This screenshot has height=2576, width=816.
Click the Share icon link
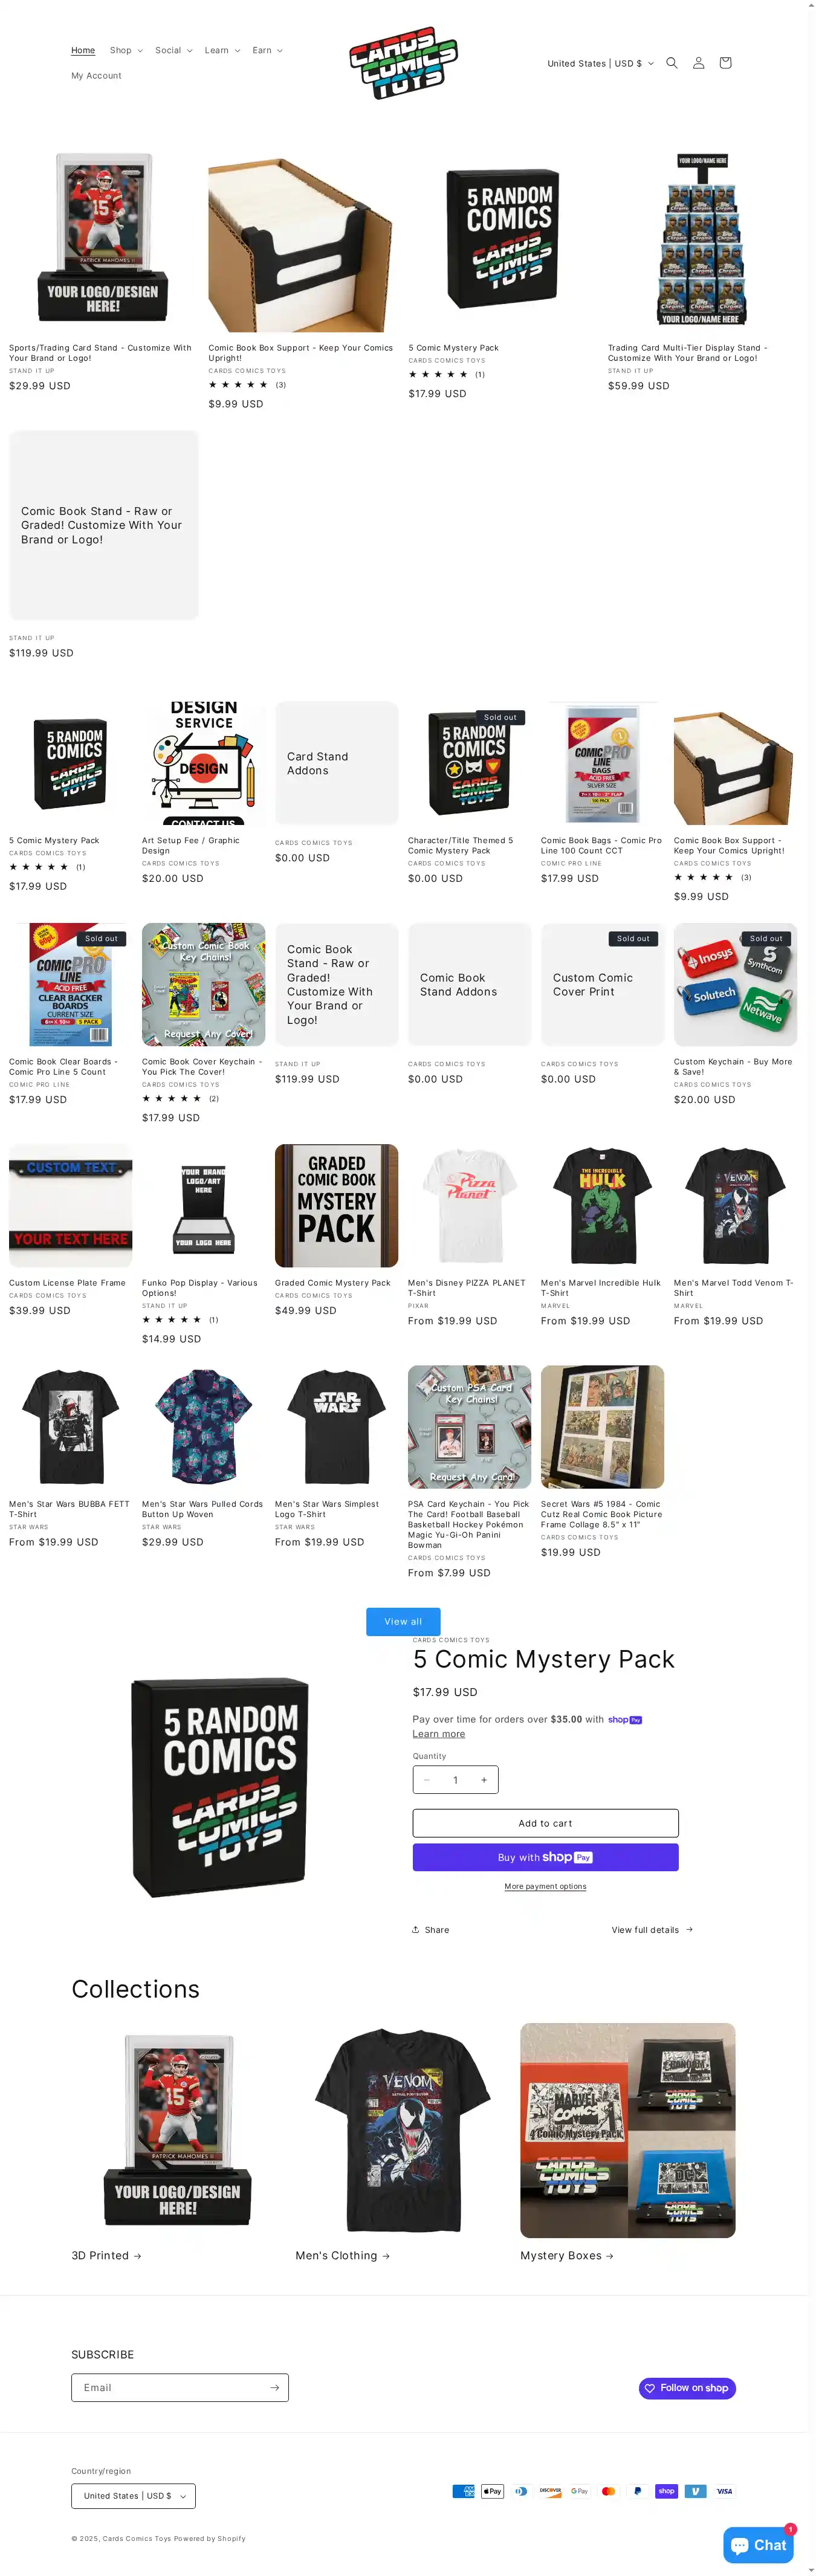pos(431,1930)
